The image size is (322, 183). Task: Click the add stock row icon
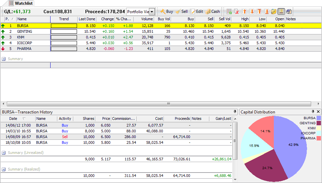229,11
